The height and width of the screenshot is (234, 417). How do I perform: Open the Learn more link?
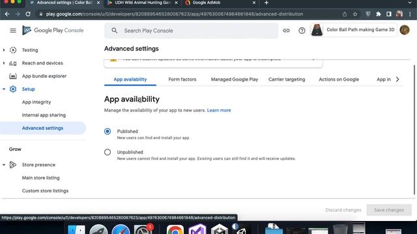click(219, 110)
